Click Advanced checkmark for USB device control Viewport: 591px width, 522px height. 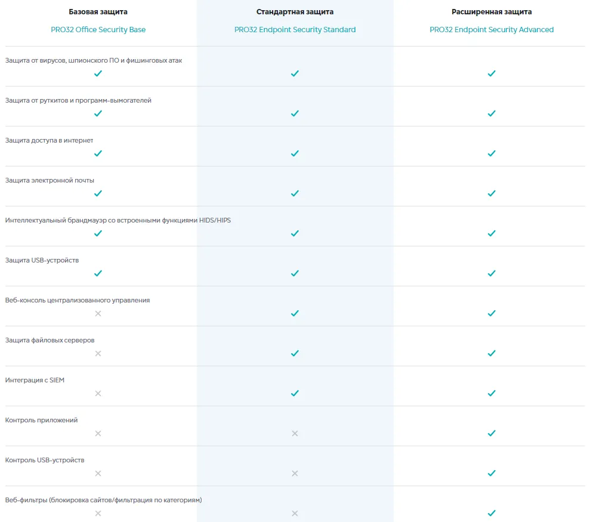[491, 473]
